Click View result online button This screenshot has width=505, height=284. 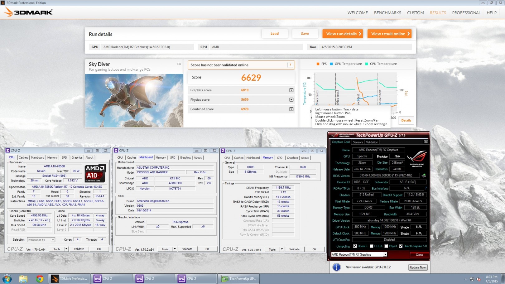point(389,34)
